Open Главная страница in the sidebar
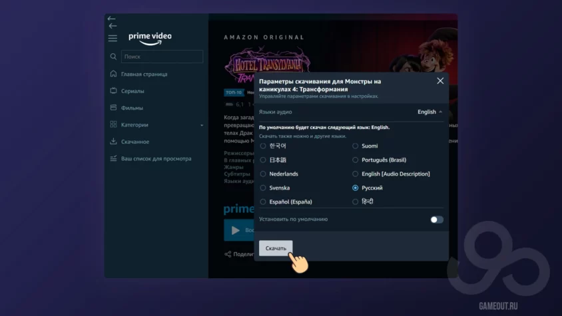Image resolution: width=562 pixels, height=316 pixels. tap(144, 74)
